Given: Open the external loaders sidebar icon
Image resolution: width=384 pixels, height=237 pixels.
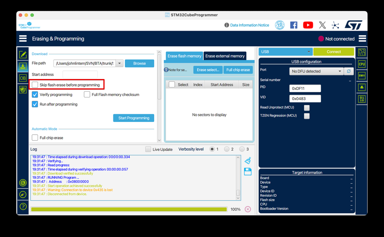Looking at the screenshot, I should click(x=23, y=194).
